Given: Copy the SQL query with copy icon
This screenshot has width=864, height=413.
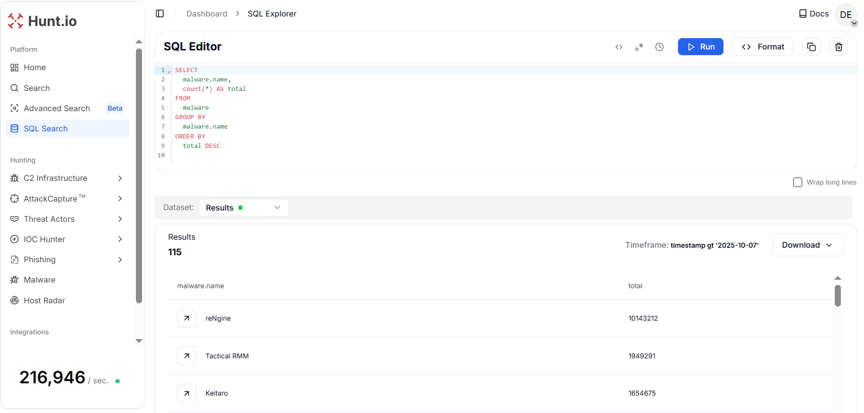Looking at the screenshot, I should pos(811,47).
